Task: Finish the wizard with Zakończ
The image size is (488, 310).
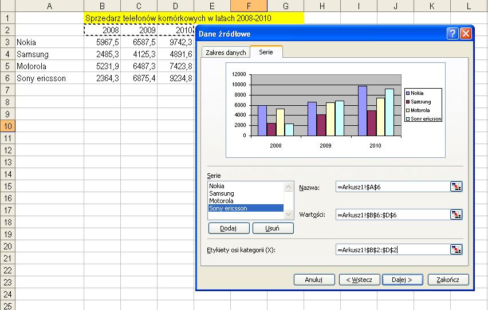Action: [448, 280]
